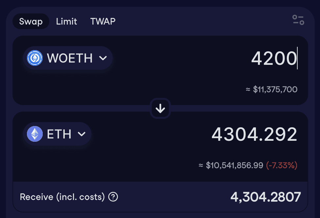Expand the chevron next to ETH
This screenshot has width=320, height=218.
(81, 134)
